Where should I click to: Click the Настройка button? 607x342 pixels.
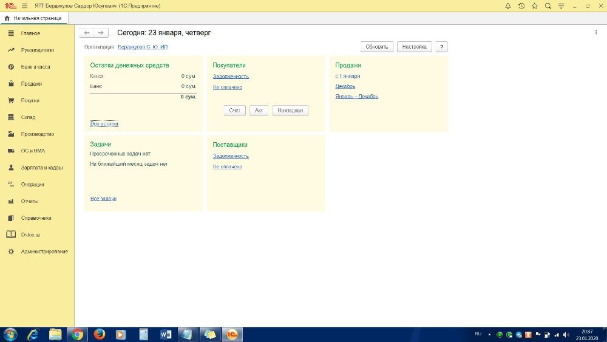coord(414,47)
